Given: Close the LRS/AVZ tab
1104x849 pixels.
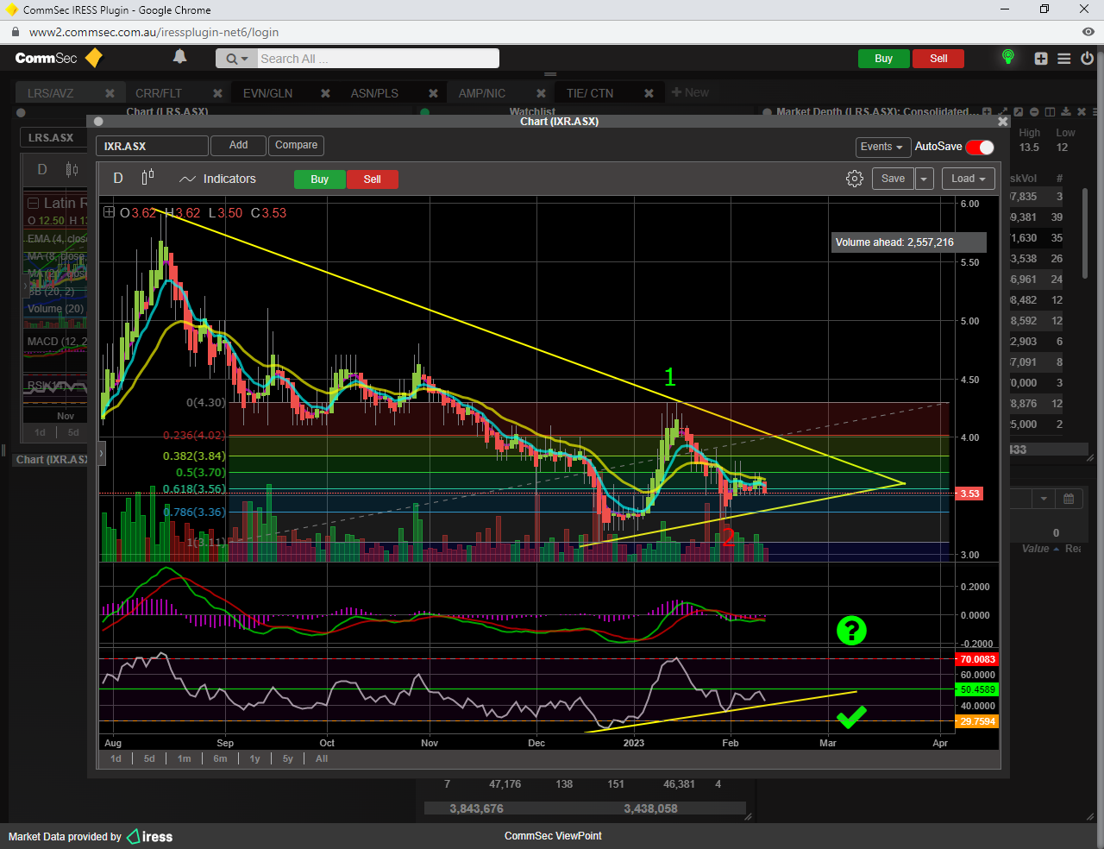Looking at the screenshot, I should point(110,93).
